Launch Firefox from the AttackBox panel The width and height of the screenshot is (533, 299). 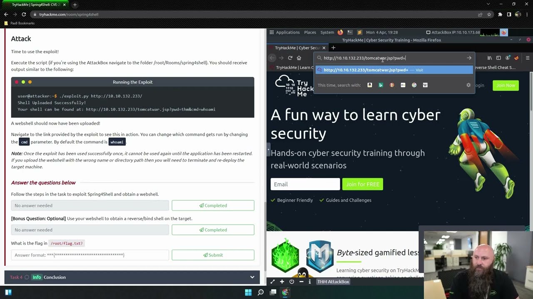(340, 32)
